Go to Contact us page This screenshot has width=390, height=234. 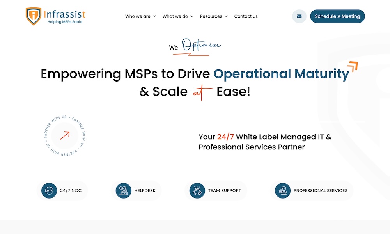246,16
